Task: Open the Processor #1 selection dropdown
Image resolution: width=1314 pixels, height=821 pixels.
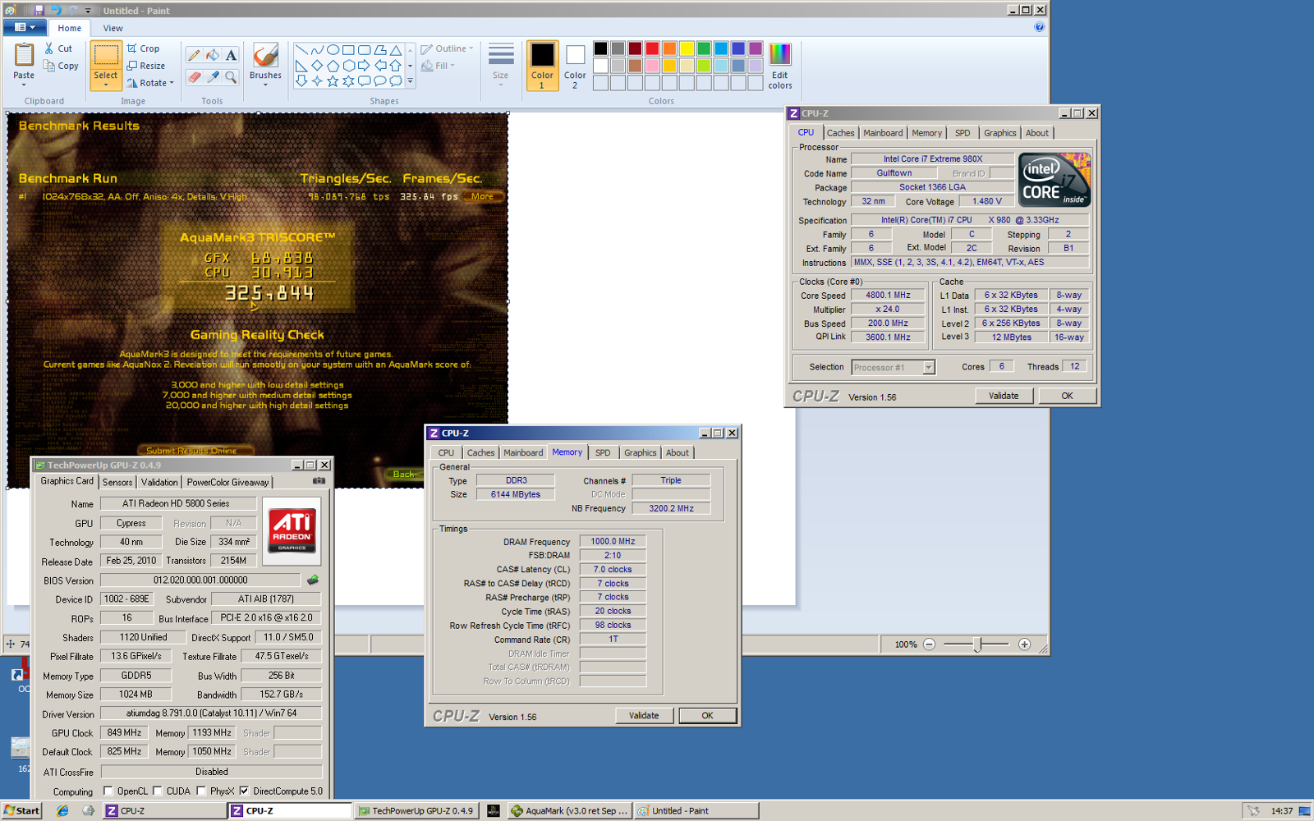Action: tap(929, 367)
